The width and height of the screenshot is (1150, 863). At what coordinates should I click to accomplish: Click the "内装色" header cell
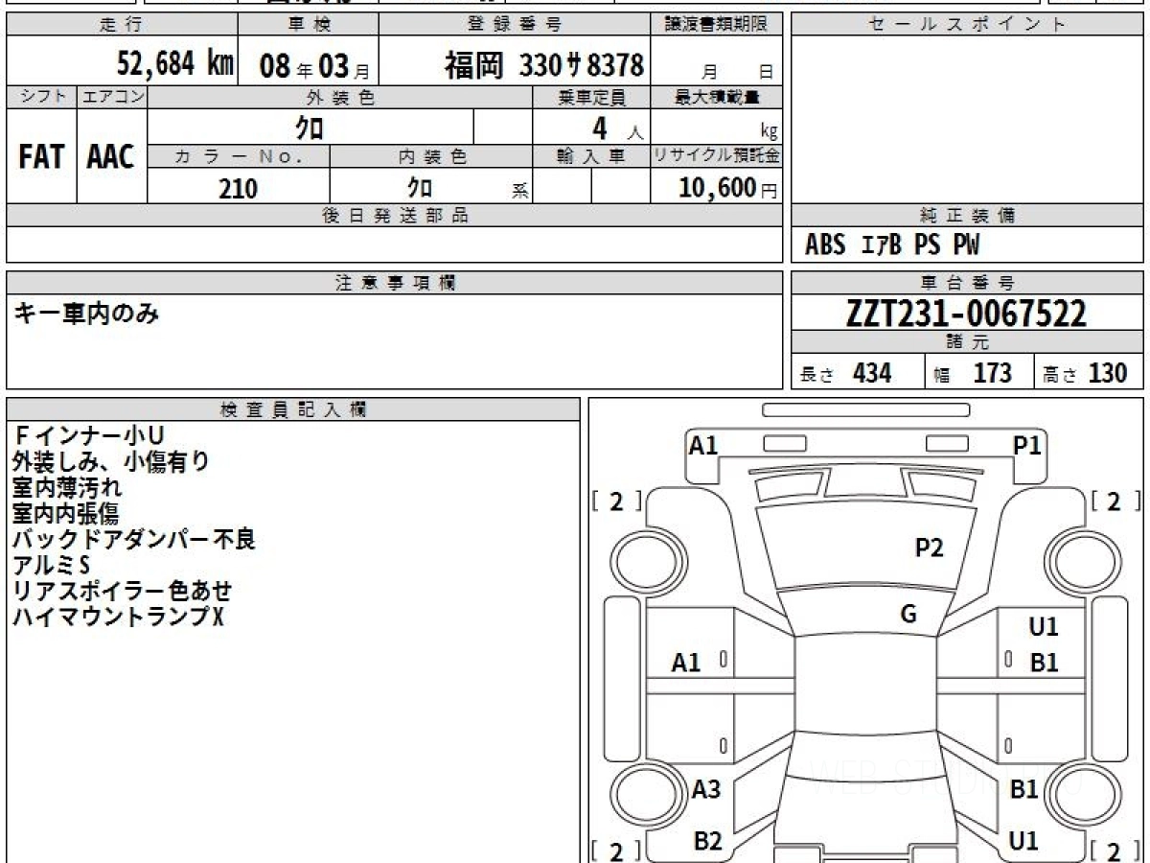click(x=431, y=156)
